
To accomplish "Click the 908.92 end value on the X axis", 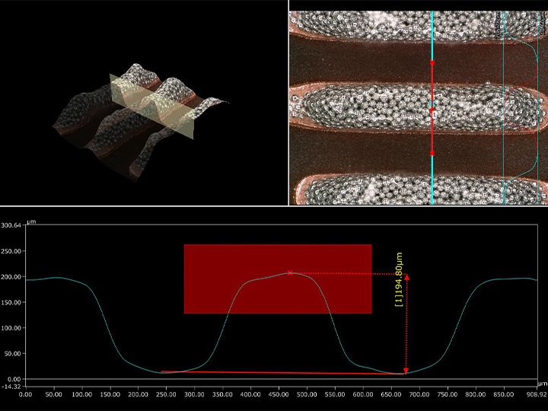I will click(x=537, y=394).
